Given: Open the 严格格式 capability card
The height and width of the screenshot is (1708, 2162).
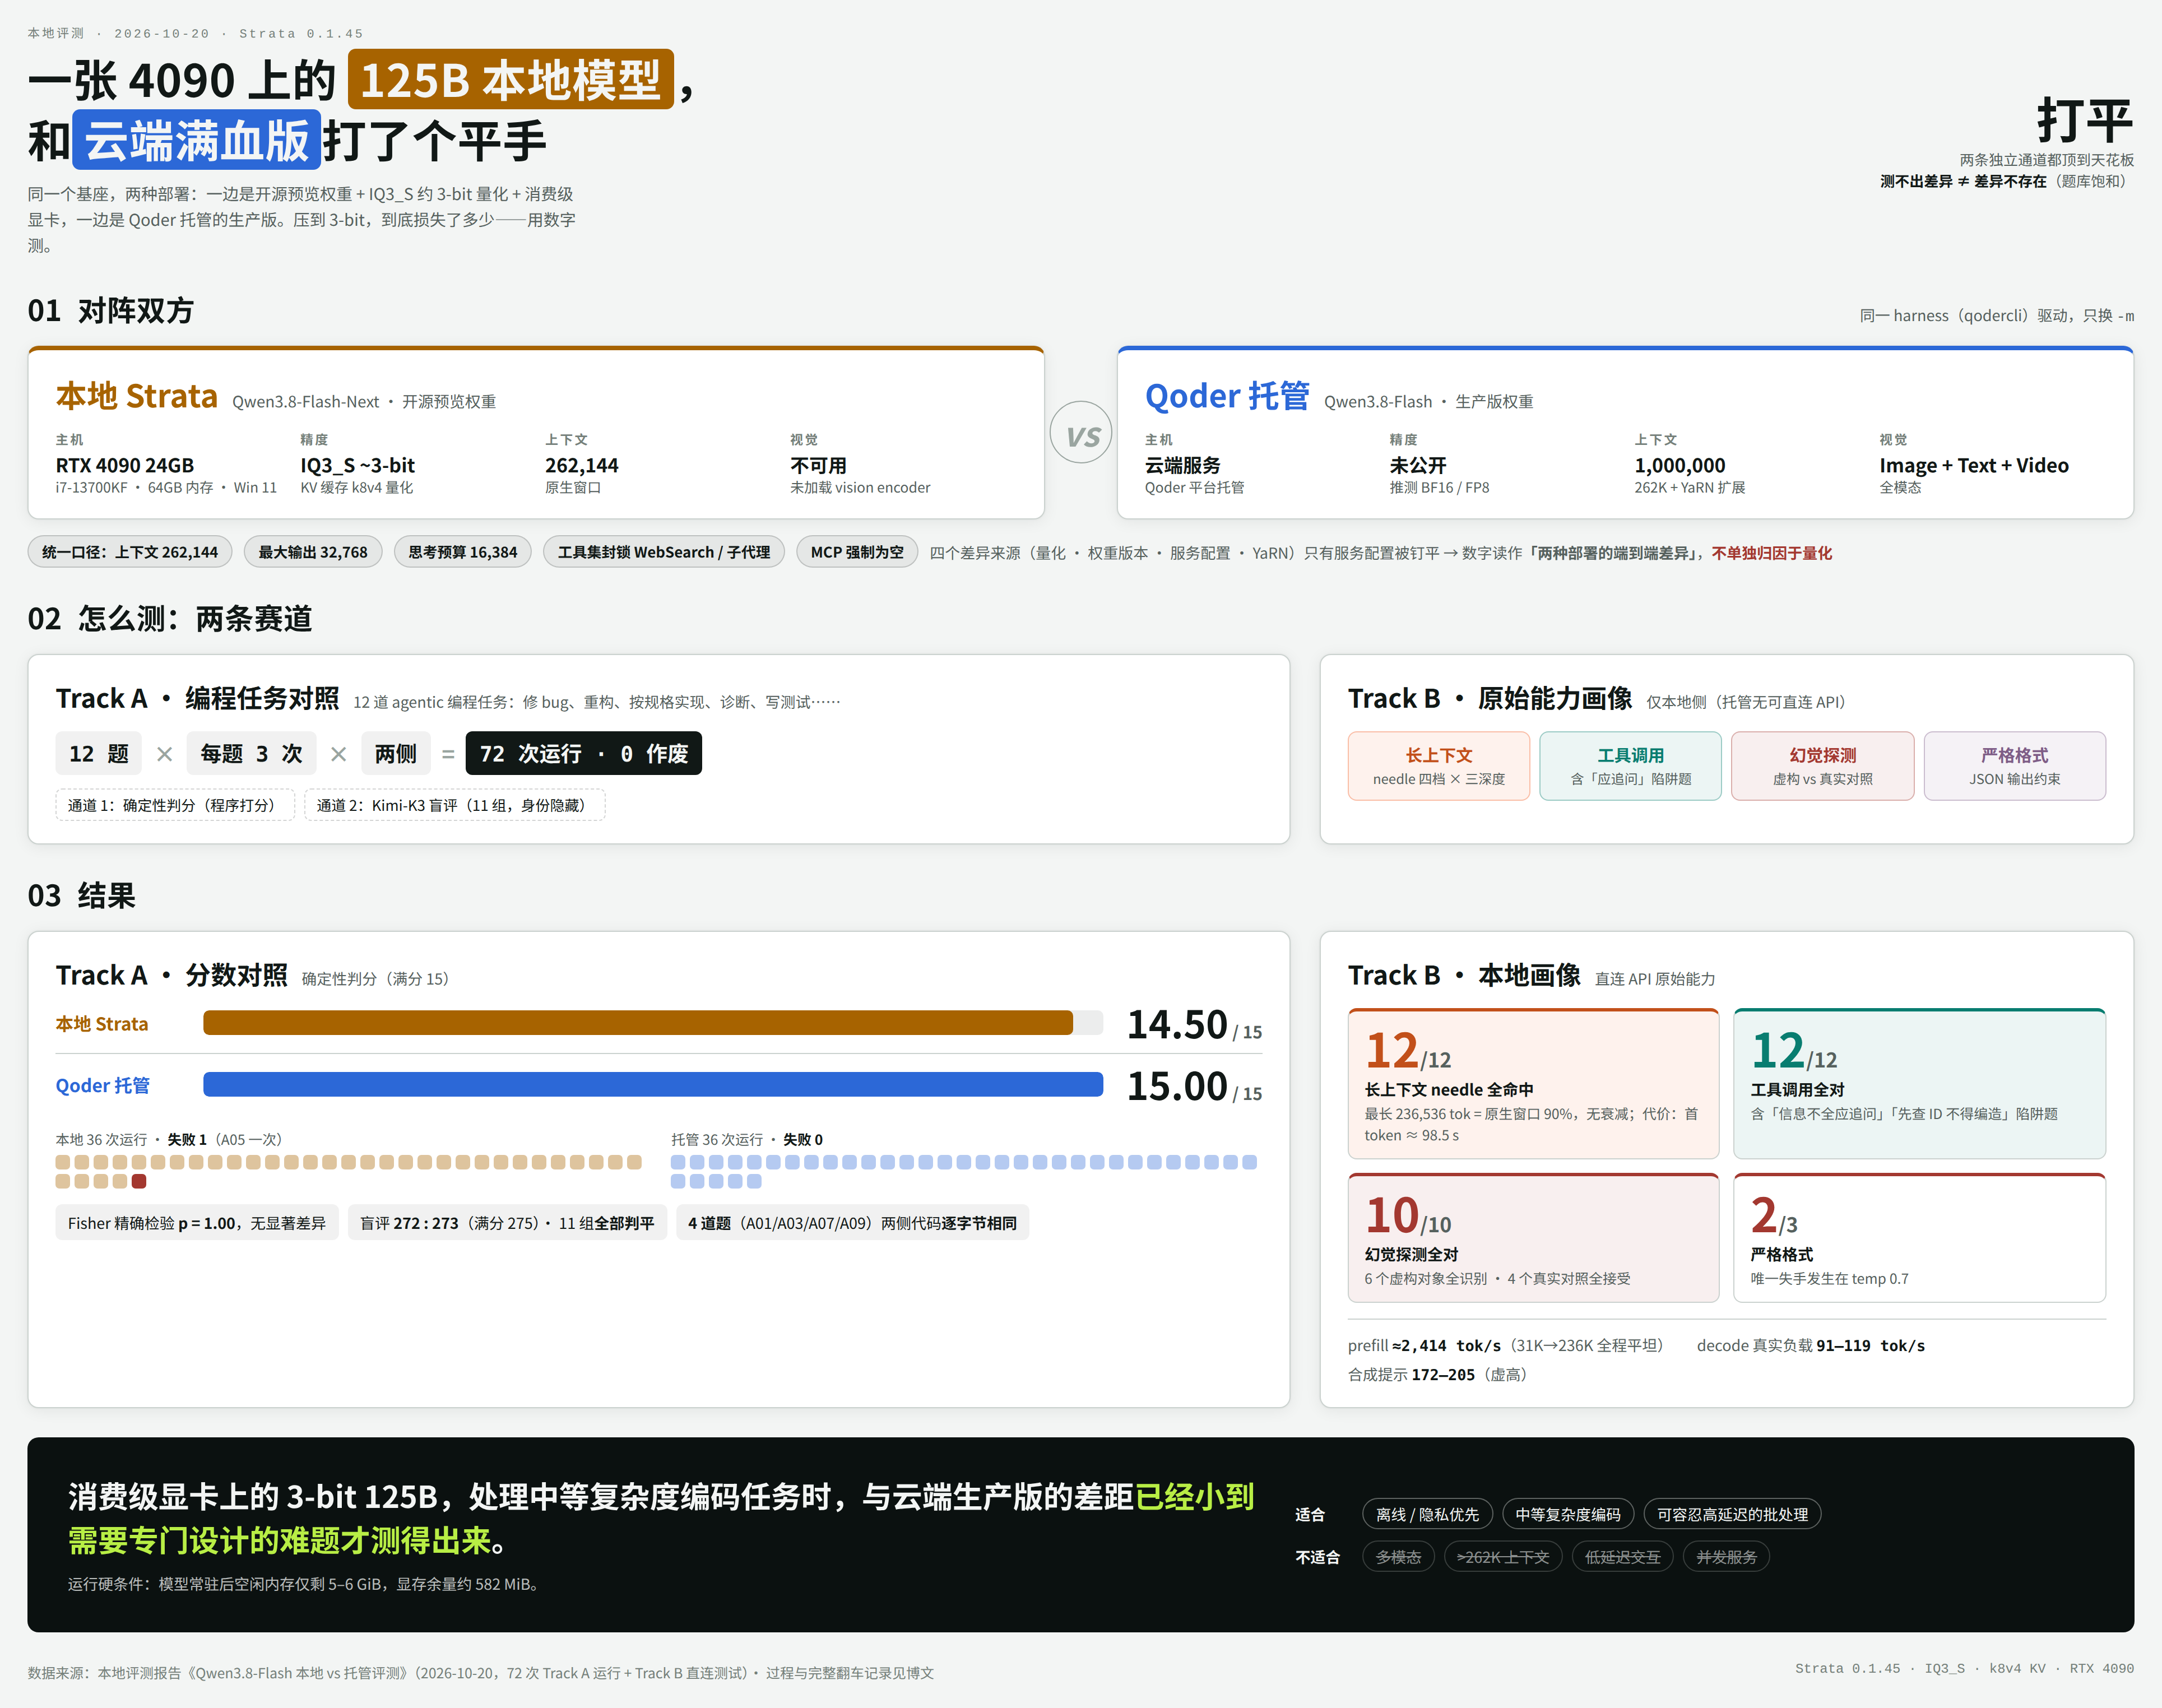Looking at the screenshot, I should pyautogui.click(x=2015, y=766).
